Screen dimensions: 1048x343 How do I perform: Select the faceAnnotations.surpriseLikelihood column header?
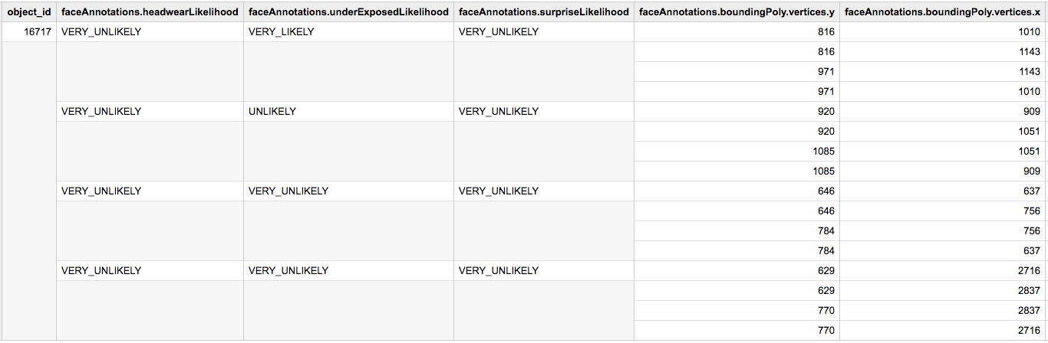tap(544, 12)
